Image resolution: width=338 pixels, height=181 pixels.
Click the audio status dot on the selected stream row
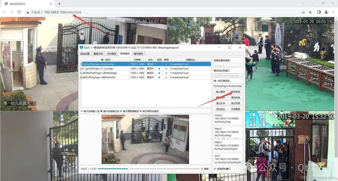coord(166,64)
